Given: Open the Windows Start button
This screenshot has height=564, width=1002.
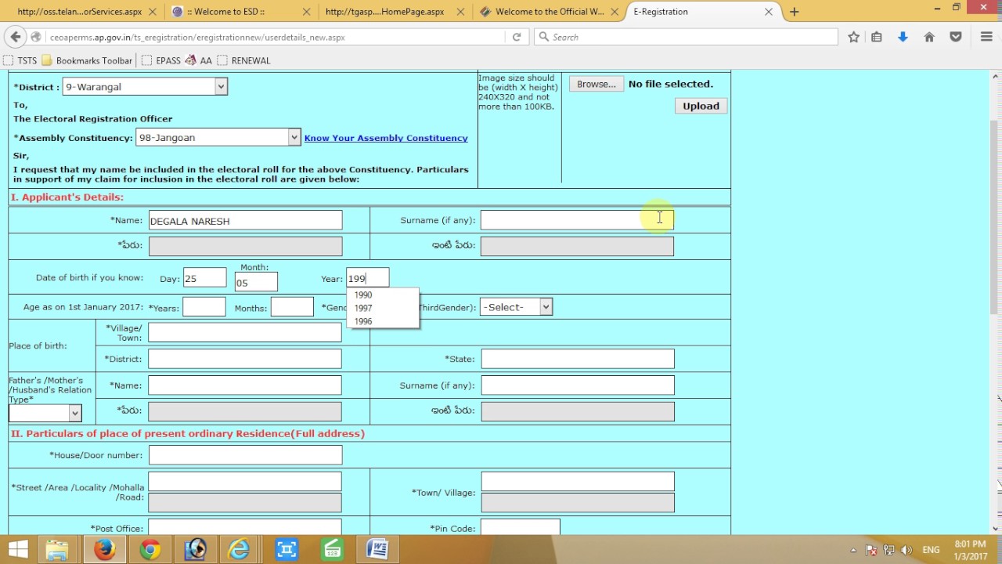Looking at the screenshot, I should point(18,550).
